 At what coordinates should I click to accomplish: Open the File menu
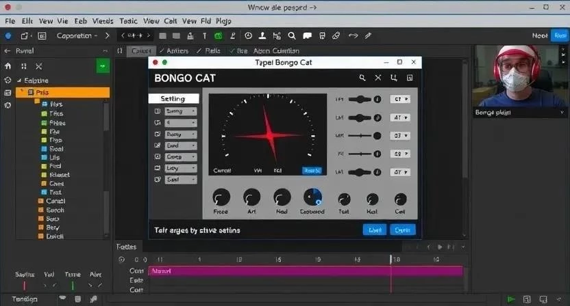(10, 21)
